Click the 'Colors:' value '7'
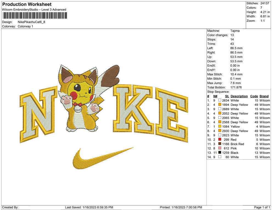272x210 pixels. tap(261, 8)
